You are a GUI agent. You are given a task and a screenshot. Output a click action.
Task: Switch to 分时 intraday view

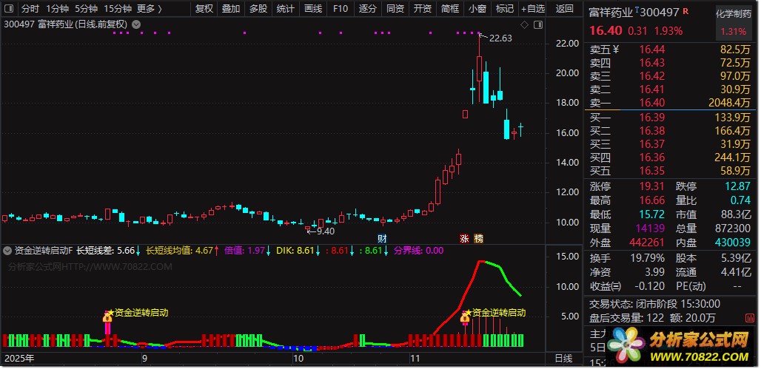point(30,8)
